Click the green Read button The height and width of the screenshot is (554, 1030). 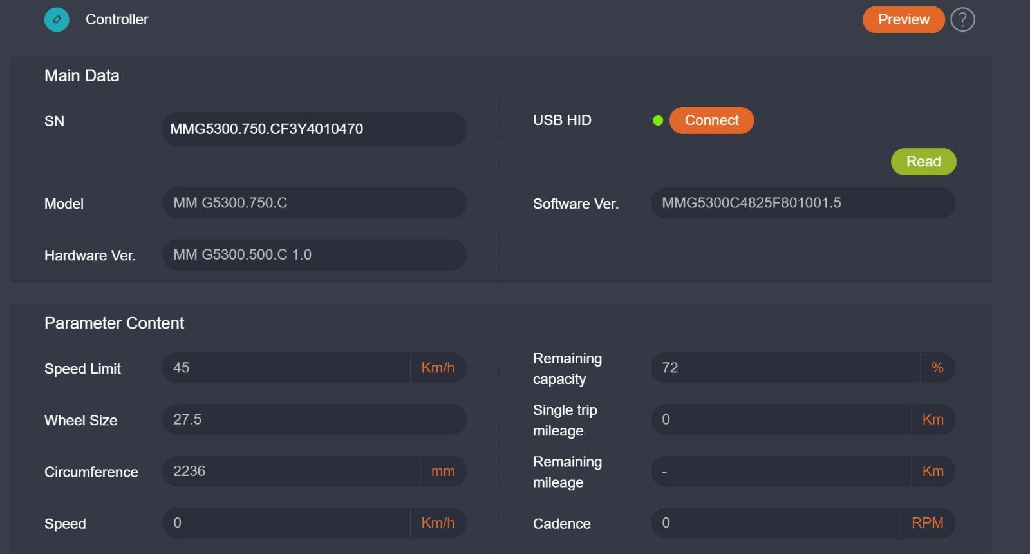coord(923,162)
